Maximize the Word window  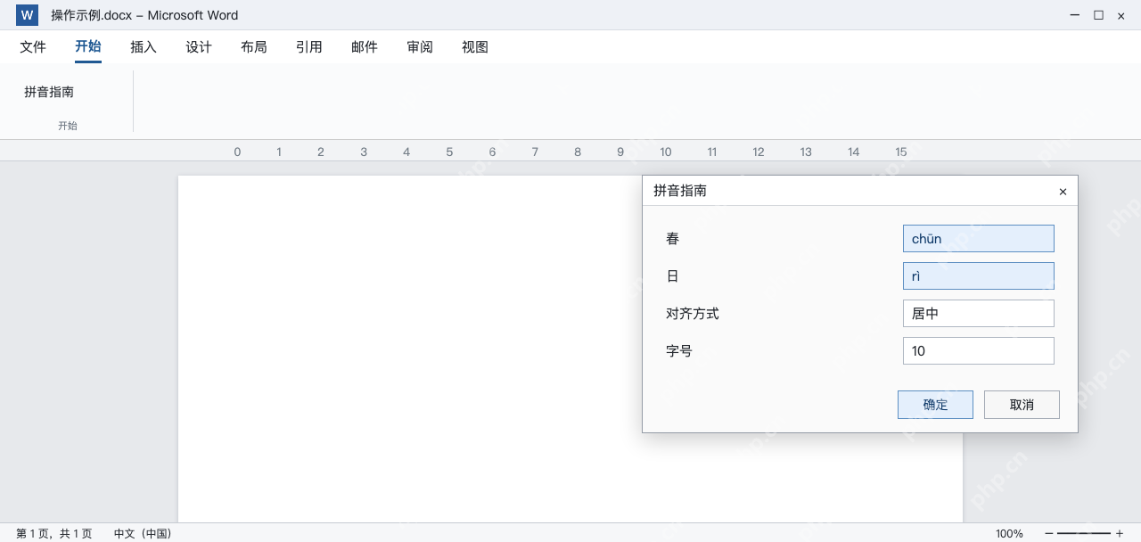click(x=1098, y=15)
